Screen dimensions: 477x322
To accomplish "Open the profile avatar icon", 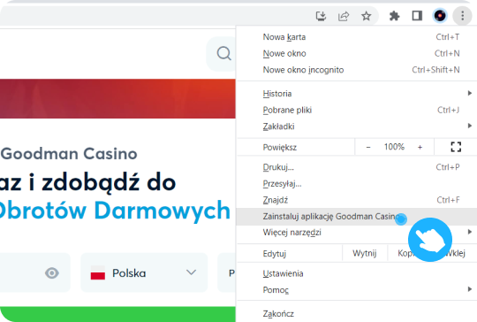I will tap(440, 16).
